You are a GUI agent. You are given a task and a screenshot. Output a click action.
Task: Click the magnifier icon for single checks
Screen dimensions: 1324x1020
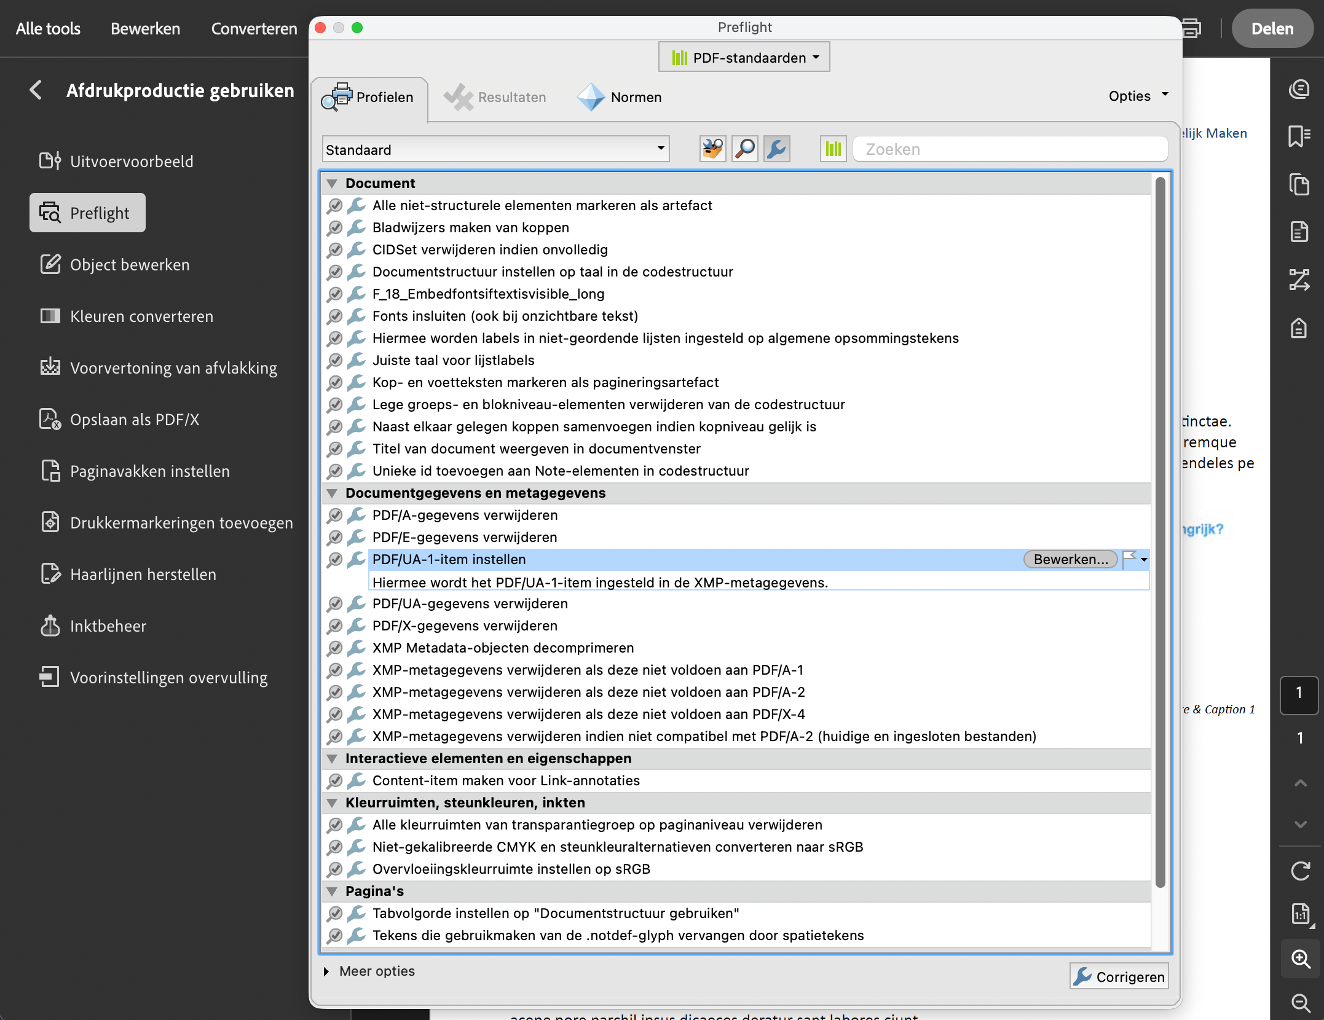pos(744,149)
